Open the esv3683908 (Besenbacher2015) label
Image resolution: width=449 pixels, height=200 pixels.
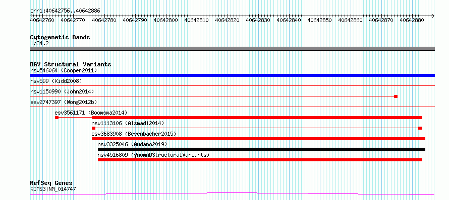coord(134,134)
